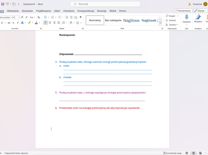Image resolution: width=208 pixels, height=155 pixels.
Task: Sort paragraphs using the A-Z sort icon
Action: pos(76,17)
